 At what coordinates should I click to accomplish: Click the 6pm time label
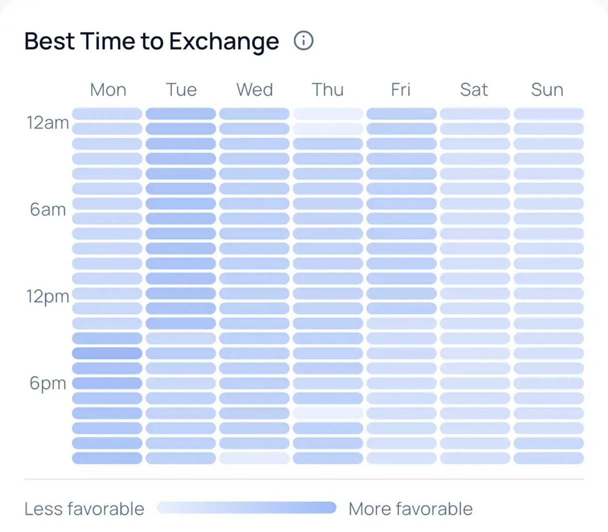[x=47, y=383]
